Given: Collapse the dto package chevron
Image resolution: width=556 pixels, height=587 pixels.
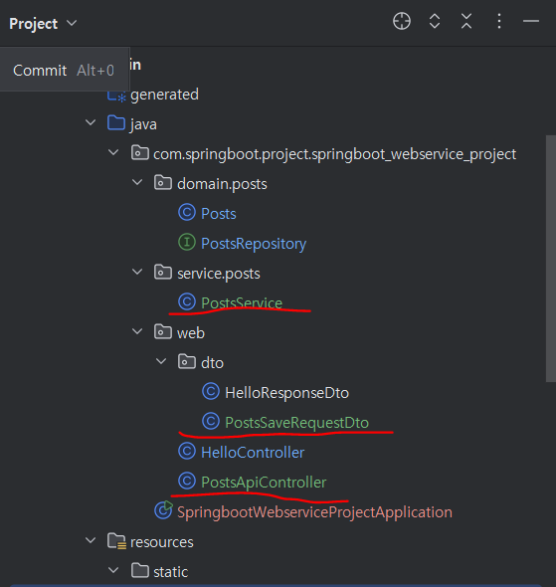Looking at the screenshot, I should pos(161,361).
